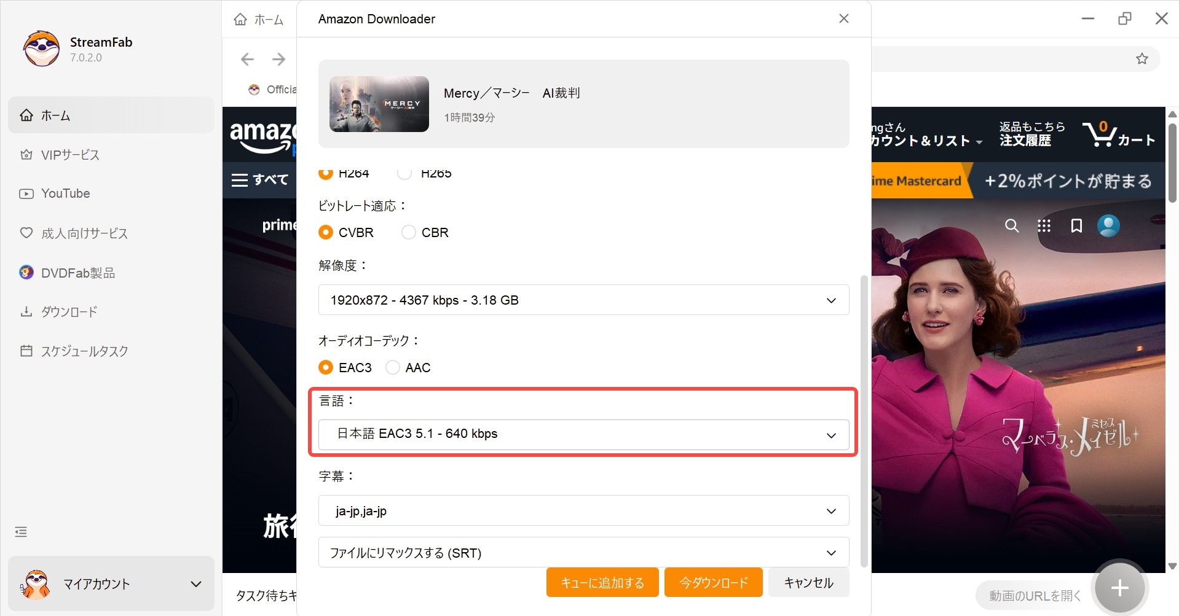This screenshot has width=1179, height=616.
Task: Open the subtitle format dropdown (SRT)
Action: coord(583,552)
